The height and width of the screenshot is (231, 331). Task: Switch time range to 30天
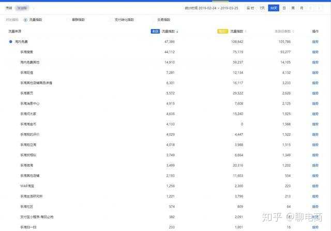pyautogui.click(x=274, y=8)
